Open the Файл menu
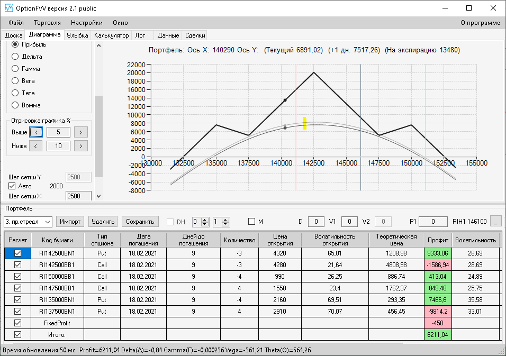506x356 pixels. [x=16, y=23]
